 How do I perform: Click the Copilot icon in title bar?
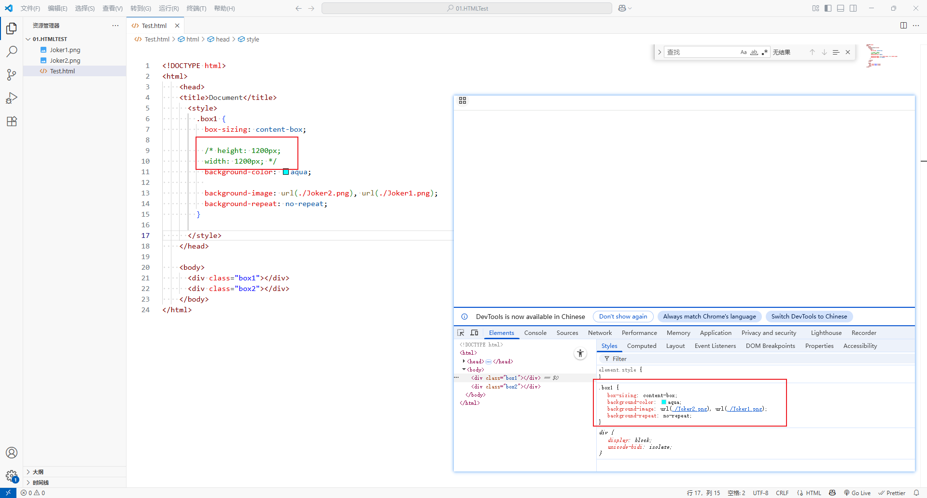point(622,8)
